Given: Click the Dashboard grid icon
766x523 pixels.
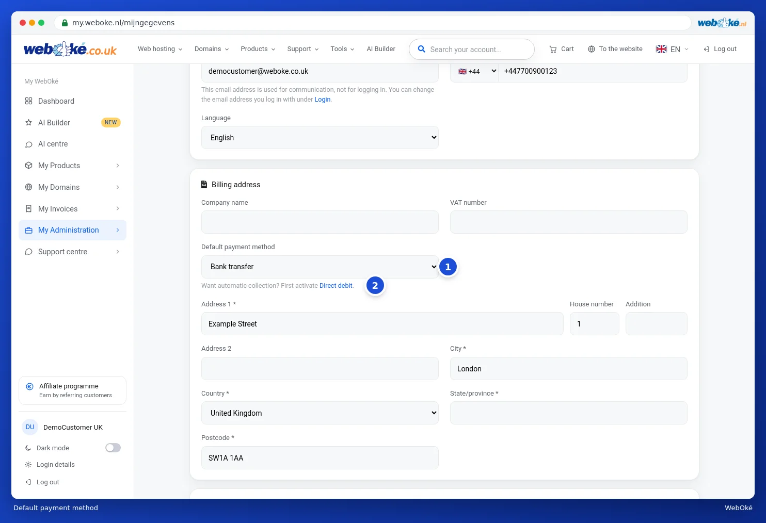Looking at the screenshot, I should tap(29, 101).
